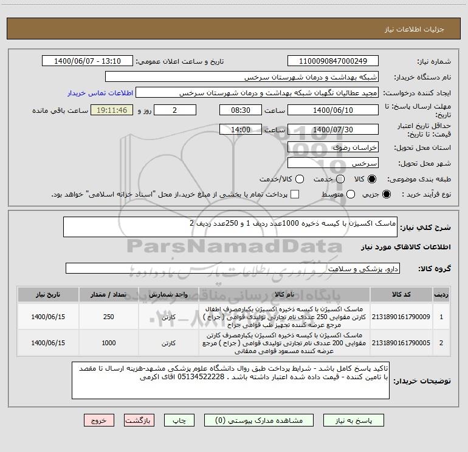This screenshot has width=468, height=452.
Task: Click row 1 item name for اطفال masks
Action: point(284,317)
